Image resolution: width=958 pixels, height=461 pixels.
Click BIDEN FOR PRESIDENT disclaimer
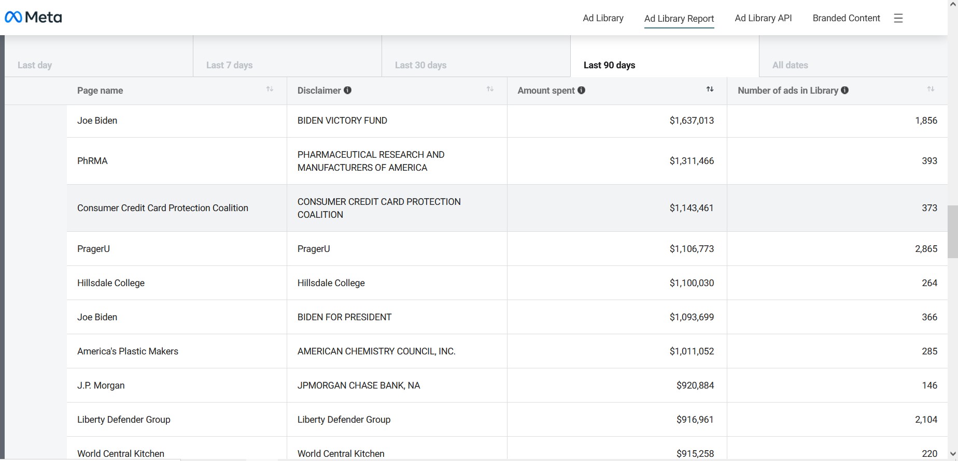[345, 317]
